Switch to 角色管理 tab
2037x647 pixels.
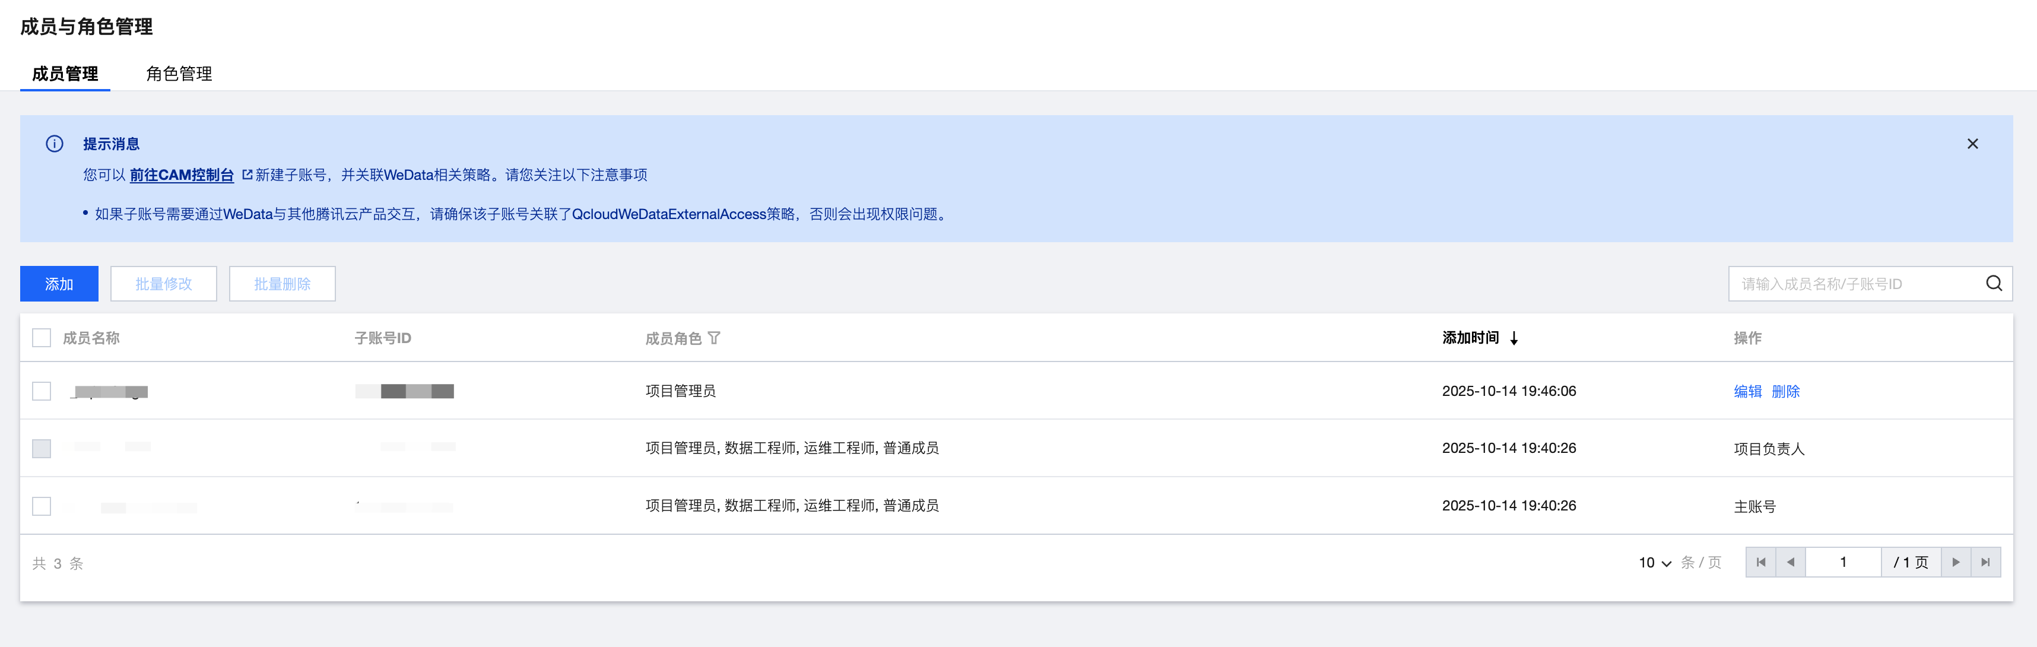coord(179,74)
